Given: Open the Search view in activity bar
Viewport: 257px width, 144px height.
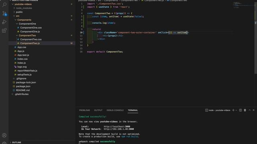Looking at the screenshot, I should tap(4, 4).
